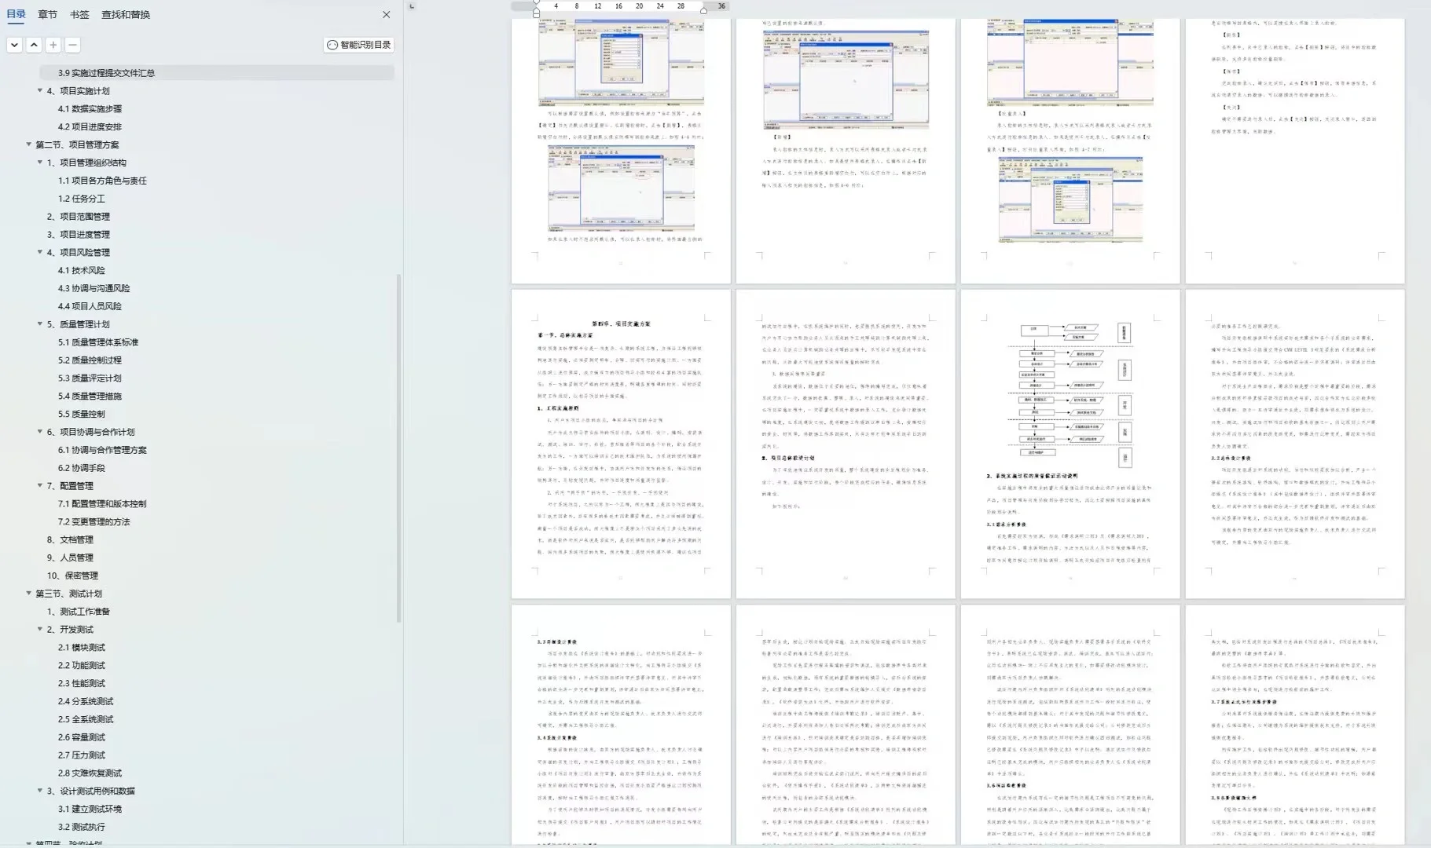Screen dimensions: 1431x848
Task: Switch to the 目录 tab
Action: click(x=16, y=14)
